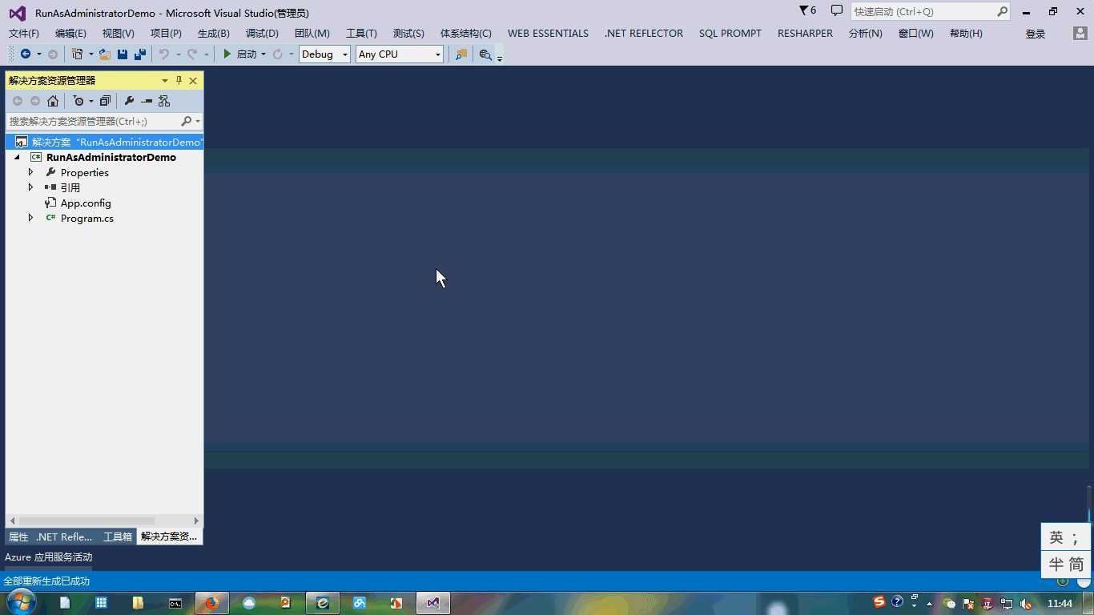
Task: Click the refresh browser-link icon
Action: coord(278,54)
